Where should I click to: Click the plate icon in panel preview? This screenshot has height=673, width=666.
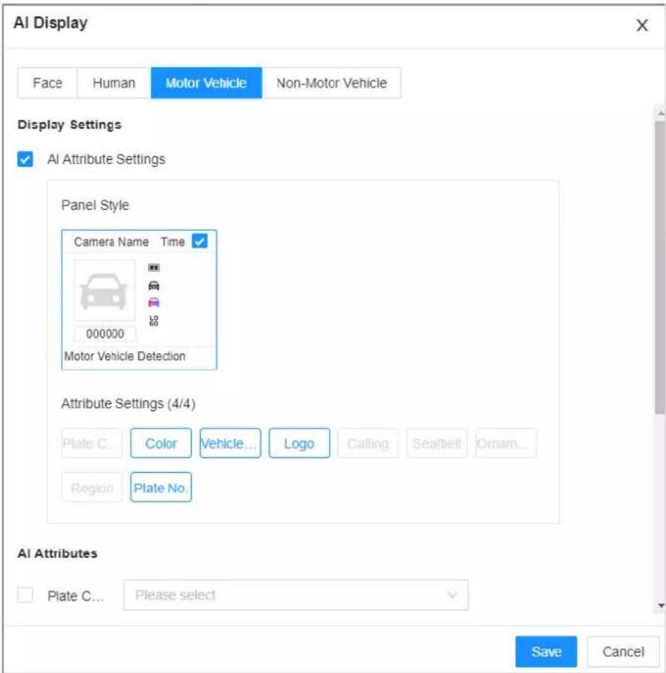click(x=154, y=267)
